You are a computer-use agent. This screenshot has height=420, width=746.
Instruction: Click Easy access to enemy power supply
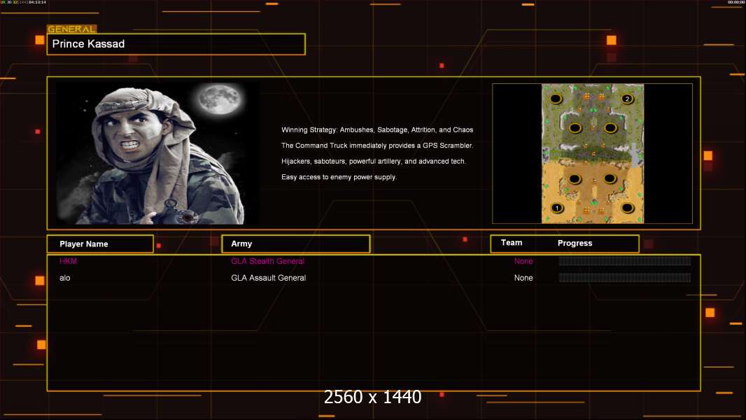339,177
